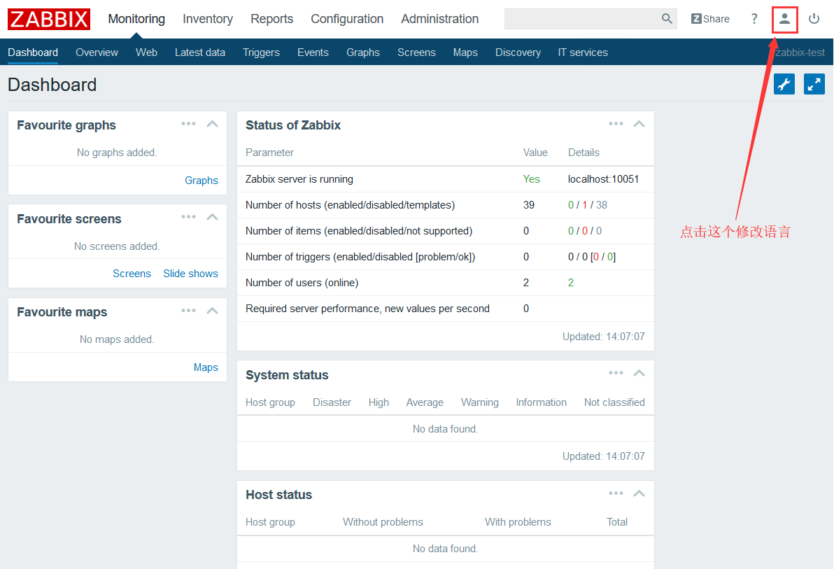Open the Screens submenu tab
The image size is (834, 569).
click(x=416, y=52)
